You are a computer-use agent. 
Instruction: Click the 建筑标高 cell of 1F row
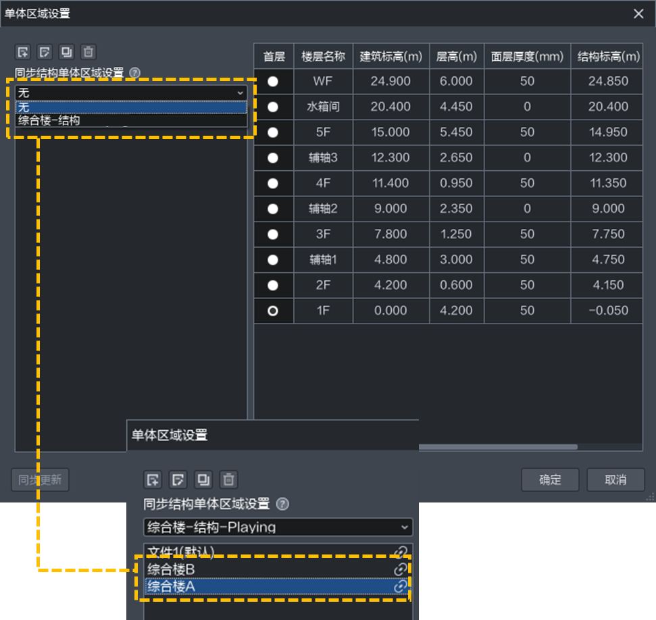tap(390, 311)
